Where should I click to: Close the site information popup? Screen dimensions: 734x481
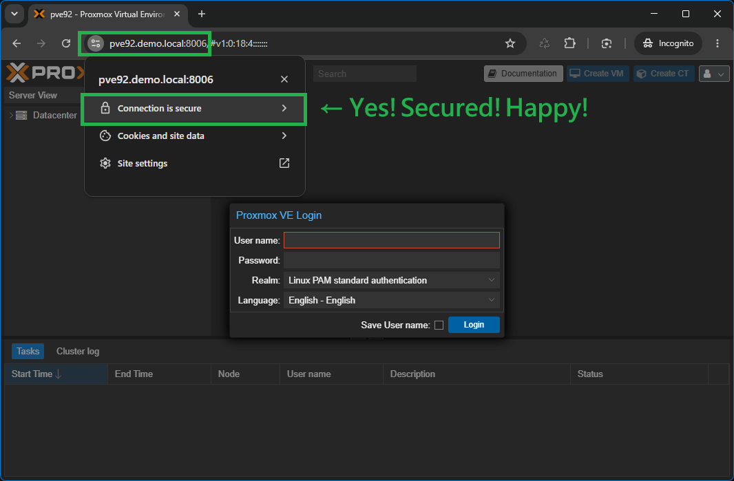coord(284,79)
